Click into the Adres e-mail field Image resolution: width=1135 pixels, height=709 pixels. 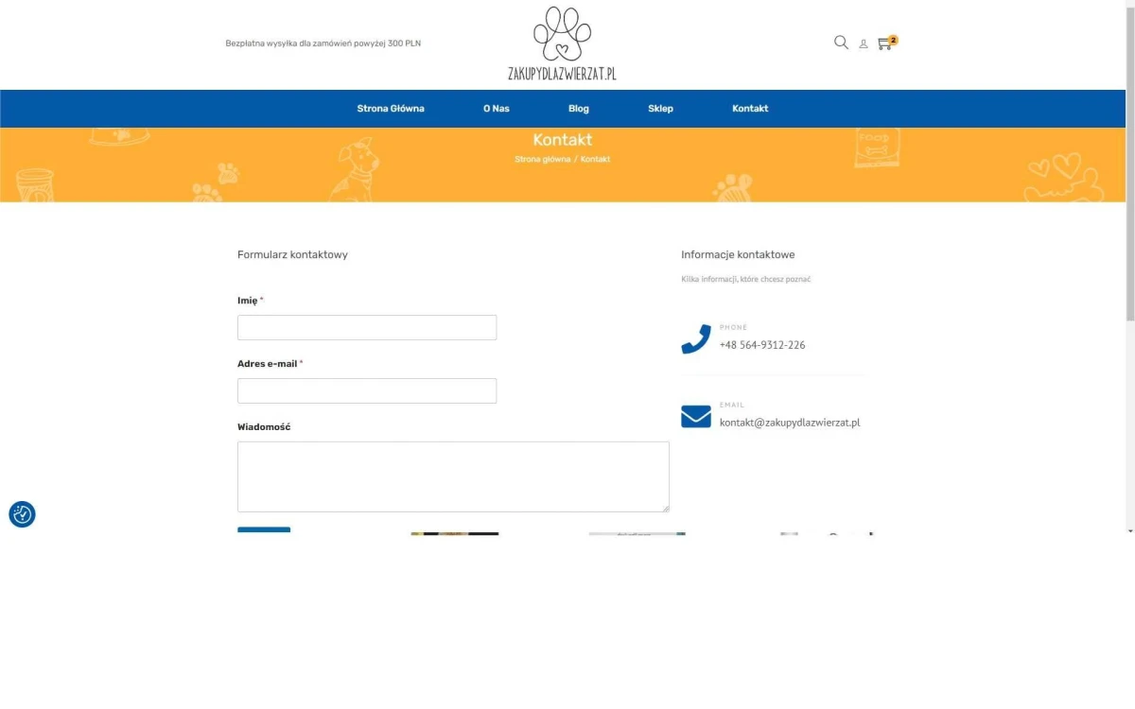[x=367, y=391]
